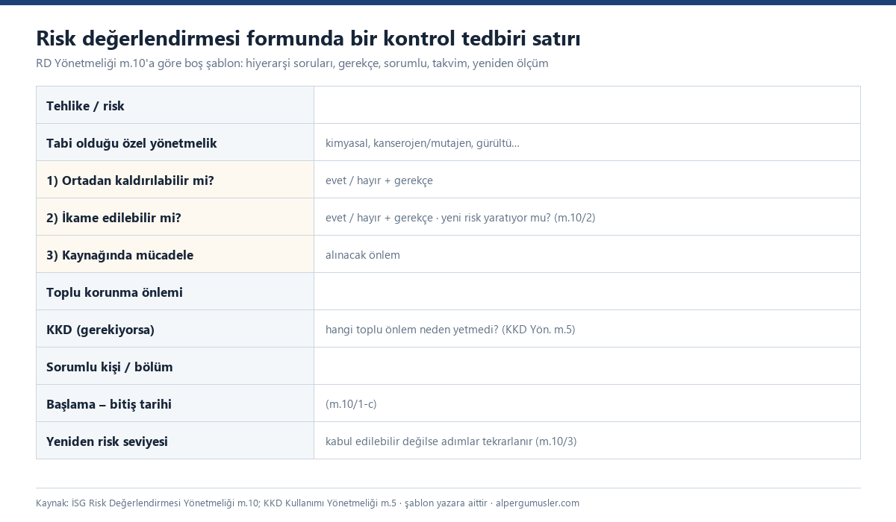Click the empty cell next to 'Tehlike / risk'
Viewport: 896px width, 522px height.
tap(587, 105)
